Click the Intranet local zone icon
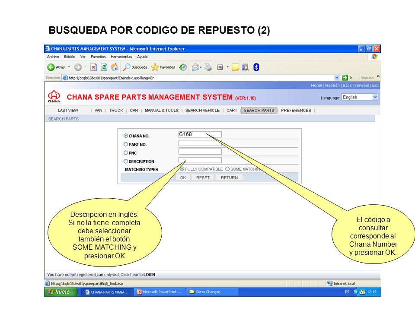The image size is (415, 311). click(330, 283)
